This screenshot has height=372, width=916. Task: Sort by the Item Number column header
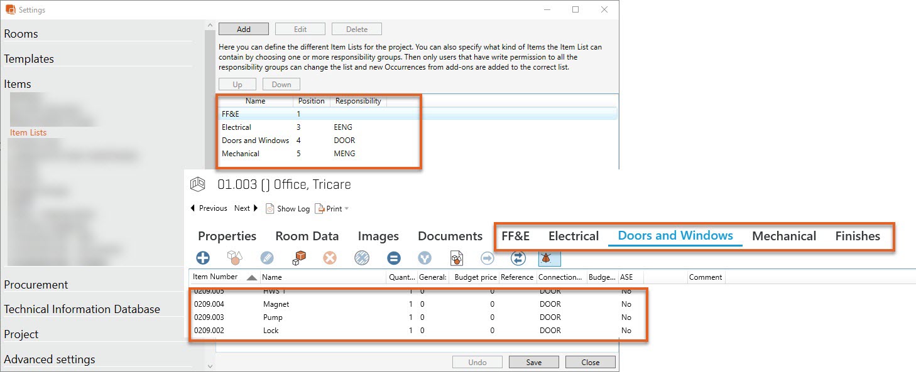tap(215, 277)
